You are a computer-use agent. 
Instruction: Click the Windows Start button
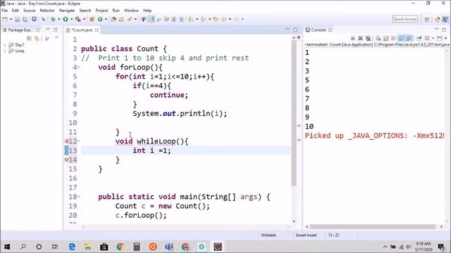(x=7, y=247)
